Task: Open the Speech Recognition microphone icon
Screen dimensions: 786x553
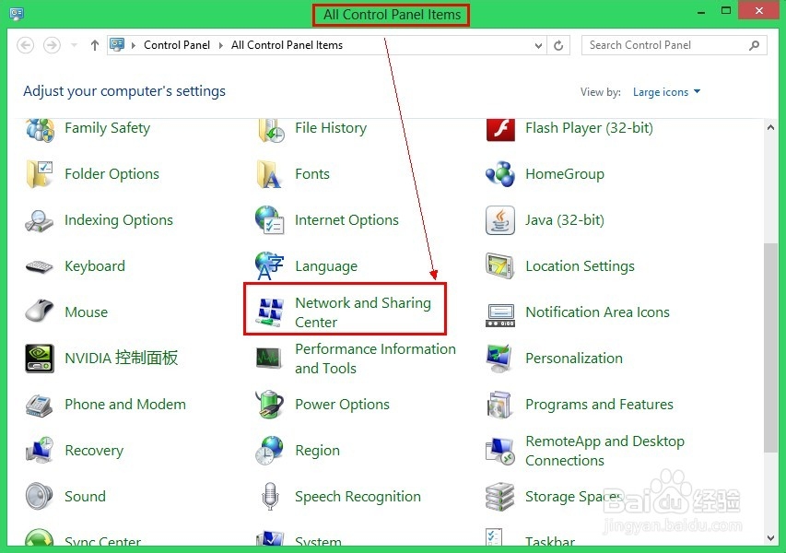Action: pyautogui.click(x=270, y=497)
